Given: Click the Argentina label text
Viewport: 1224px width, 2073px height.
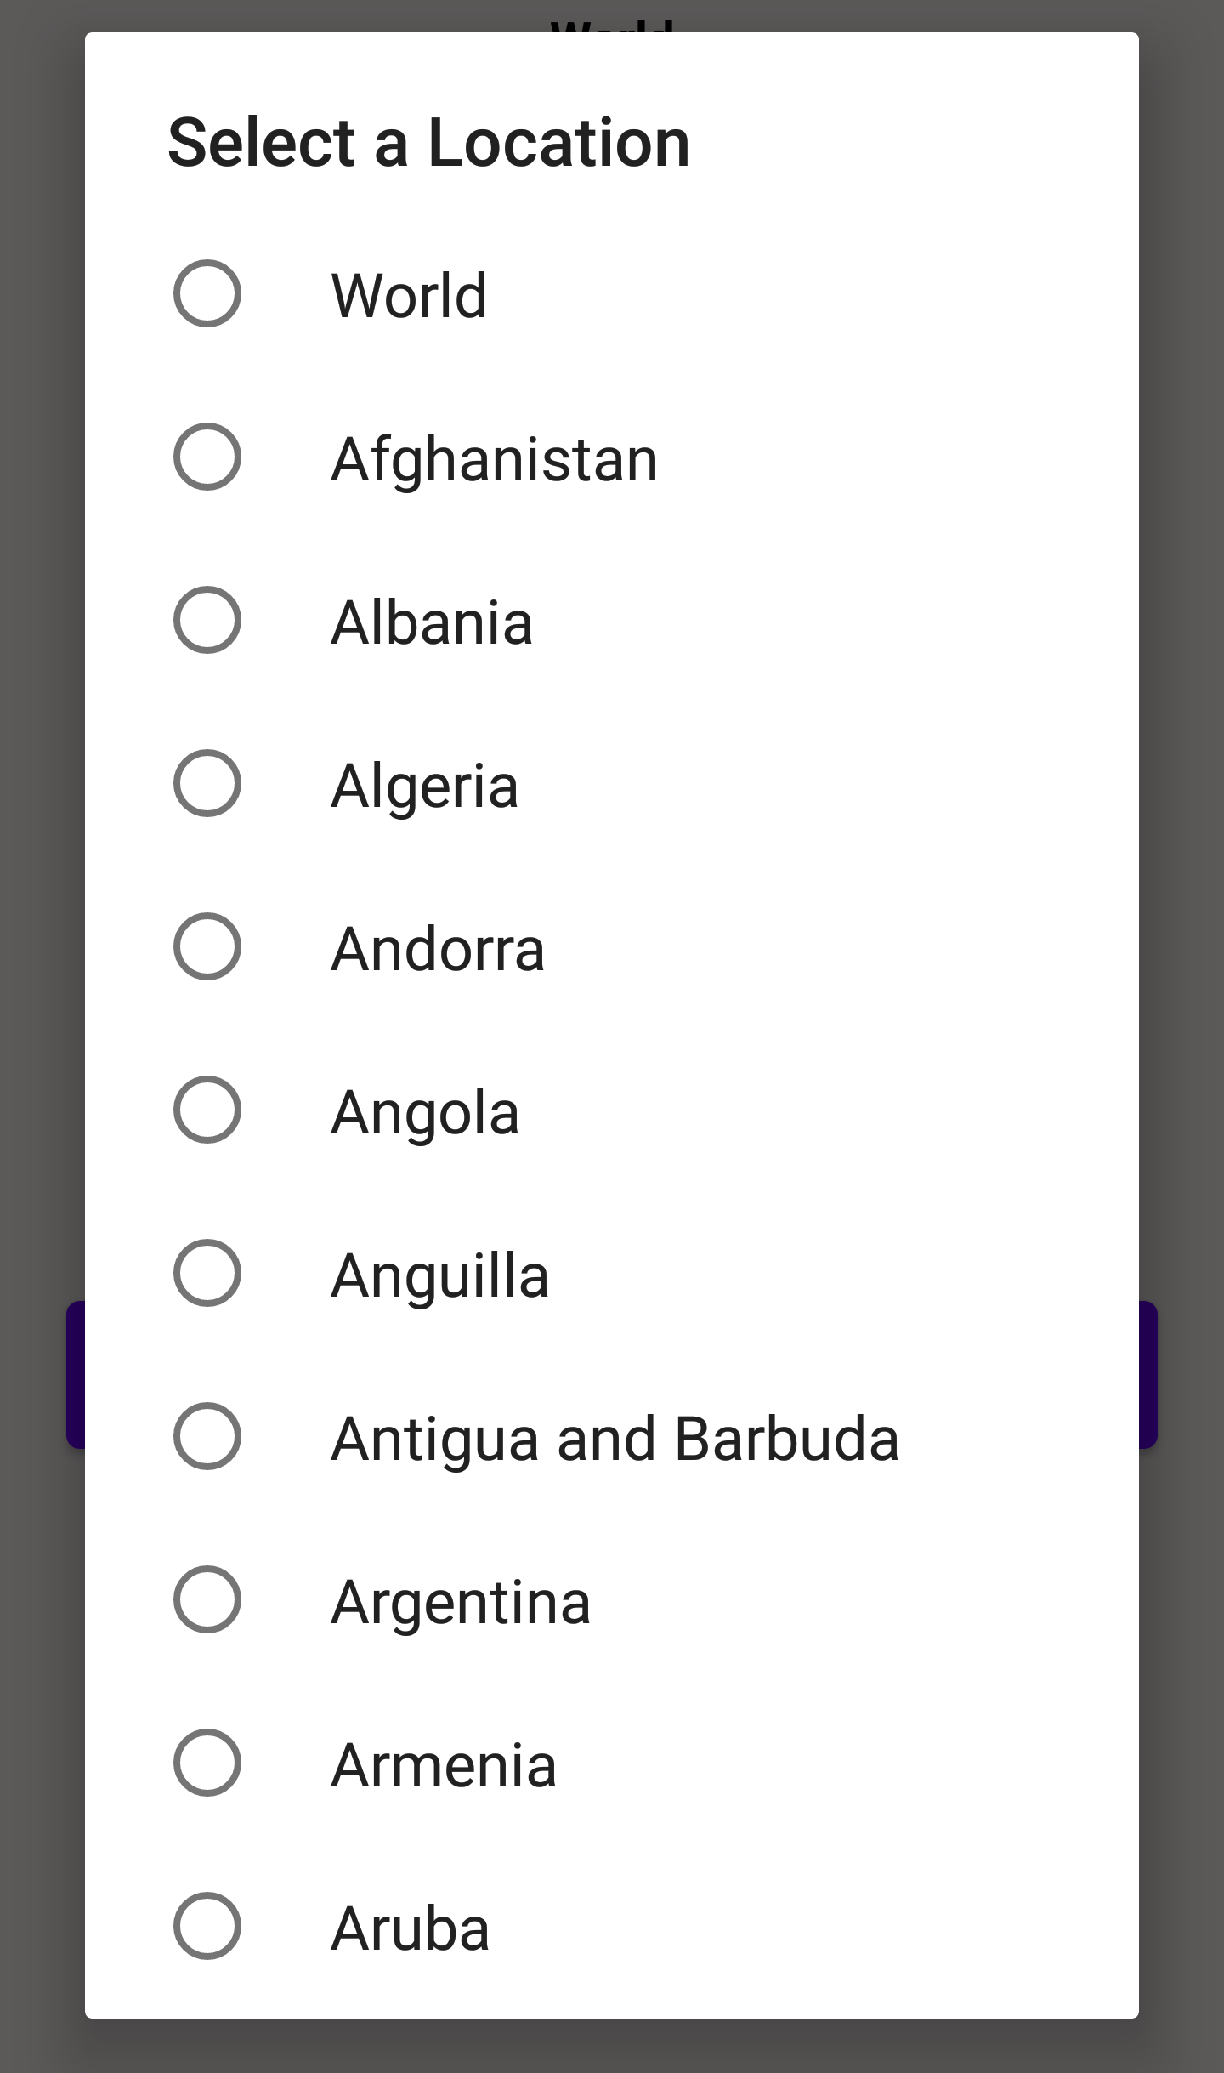Looking at the screenshot, I should tap(460, 1600).
